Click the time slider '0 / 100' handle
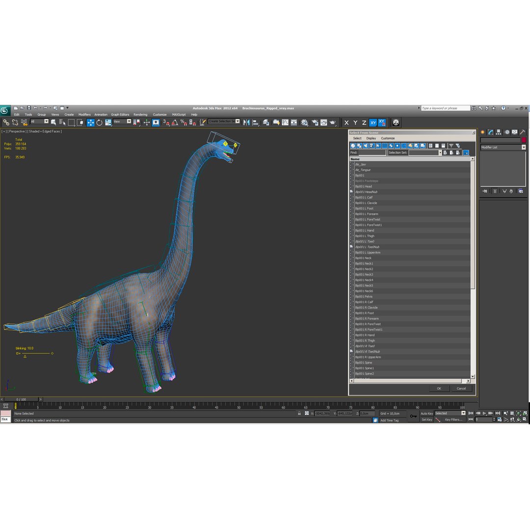This screenshot has width=530, height=530. [x=21, y=399]
